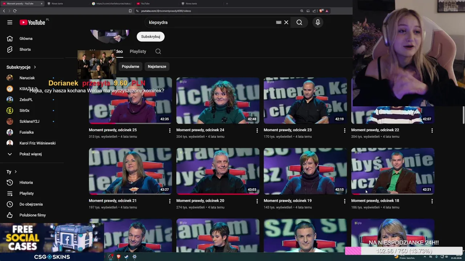Click the taskbar clock showing 21.02.2026
Screen dimensions: 465x261
coord(456,257)
